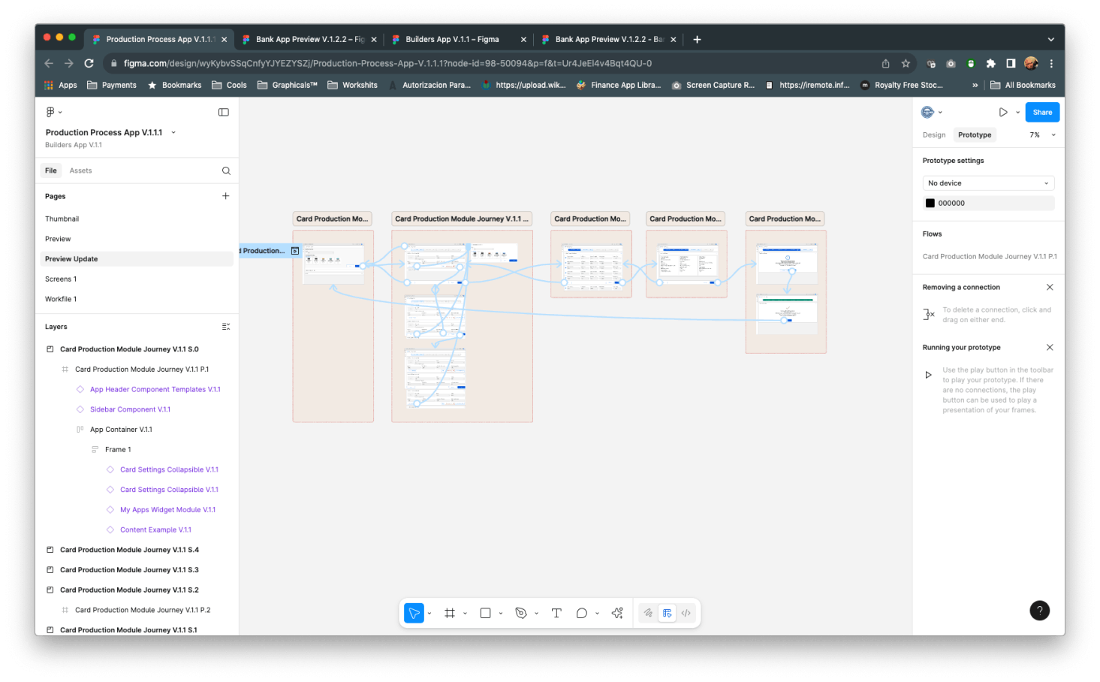Viewport: 1100px width, 682px height.
Task: Select the Comment tool
Action: [581, 613]
